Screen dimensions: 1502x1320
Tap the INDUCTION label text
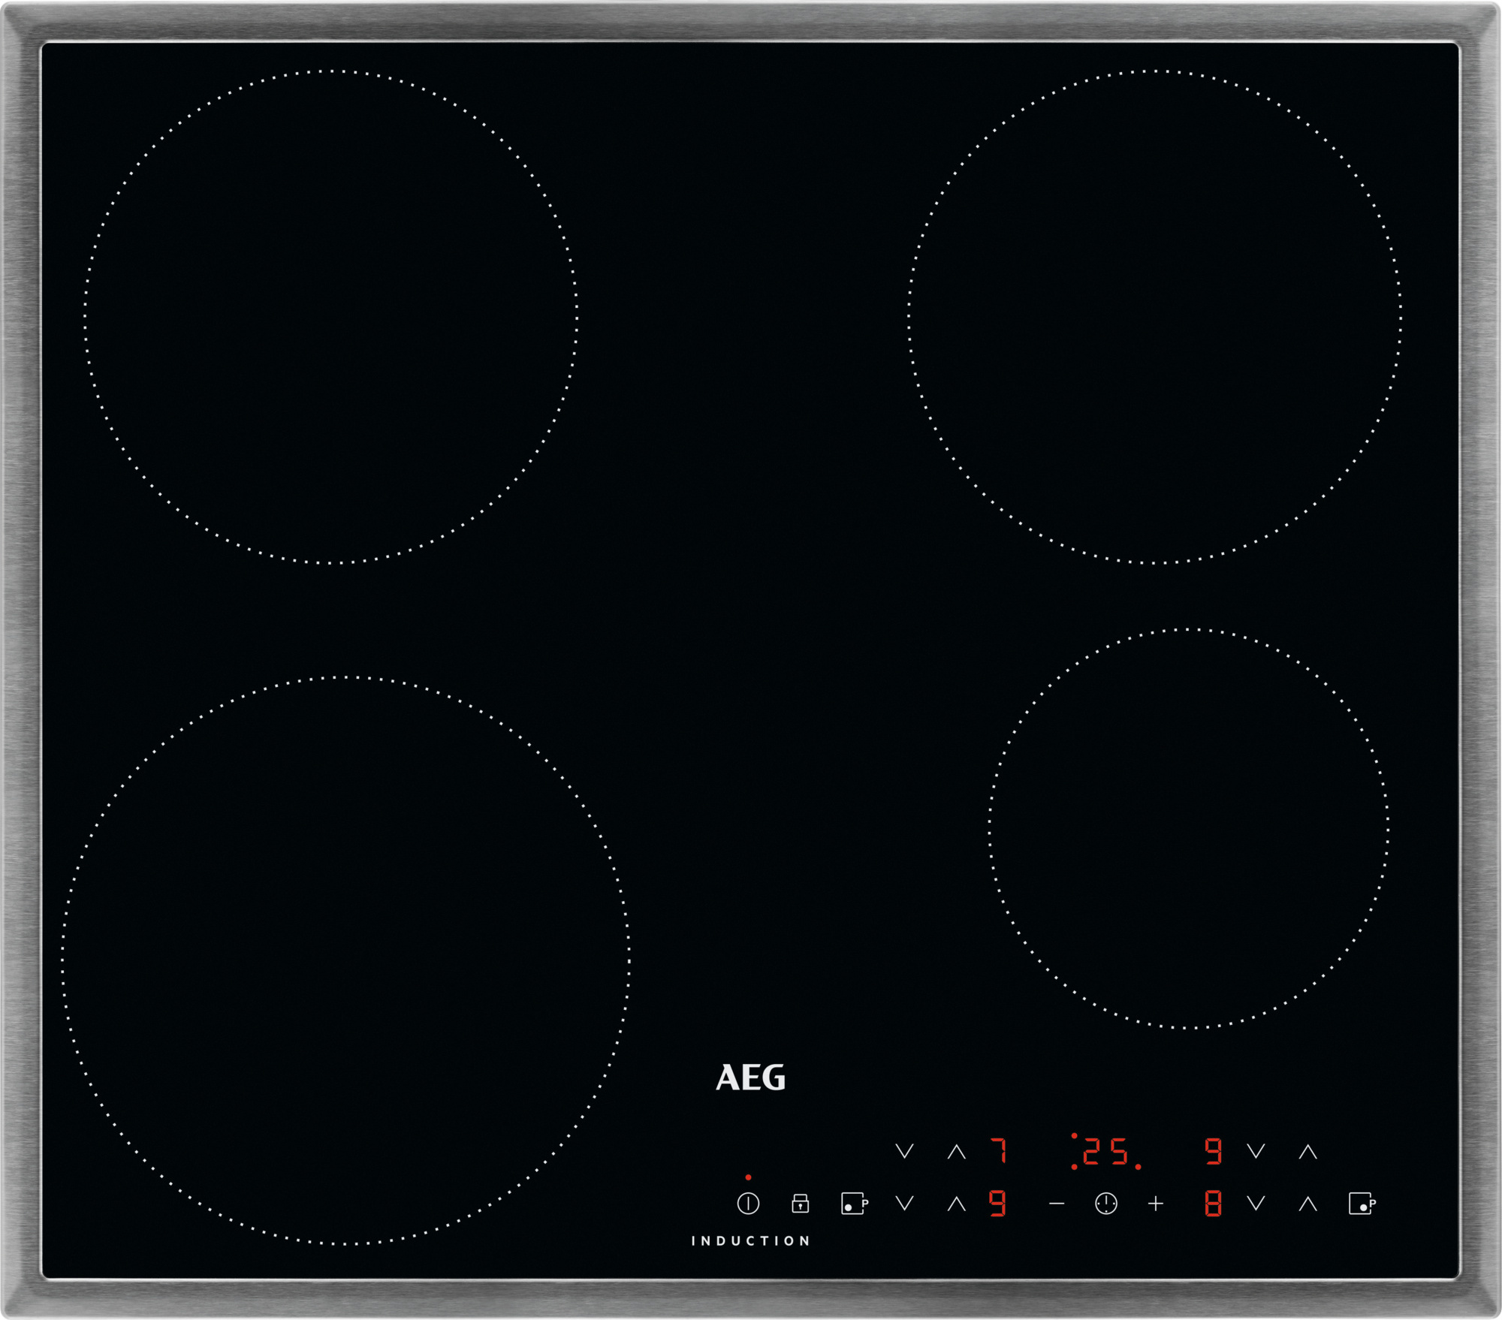(750, 1241)
